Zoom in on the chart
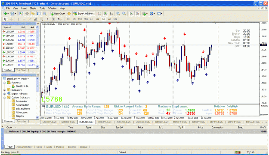The image size is (269, 155). click(x=118, y=13)
